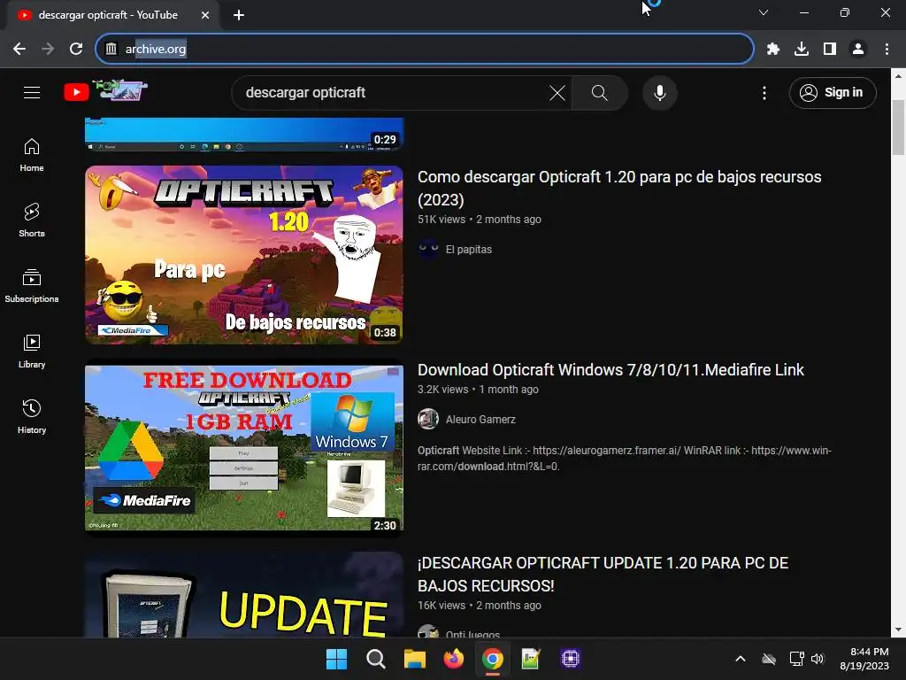Screen dimensions: 906x680
Task: Open Chrome profile icon
Action: 858,50
